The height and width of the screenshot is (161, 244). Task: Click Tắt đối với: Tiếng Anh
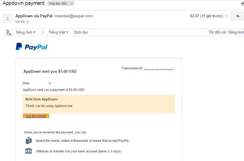tap(226, 32)
